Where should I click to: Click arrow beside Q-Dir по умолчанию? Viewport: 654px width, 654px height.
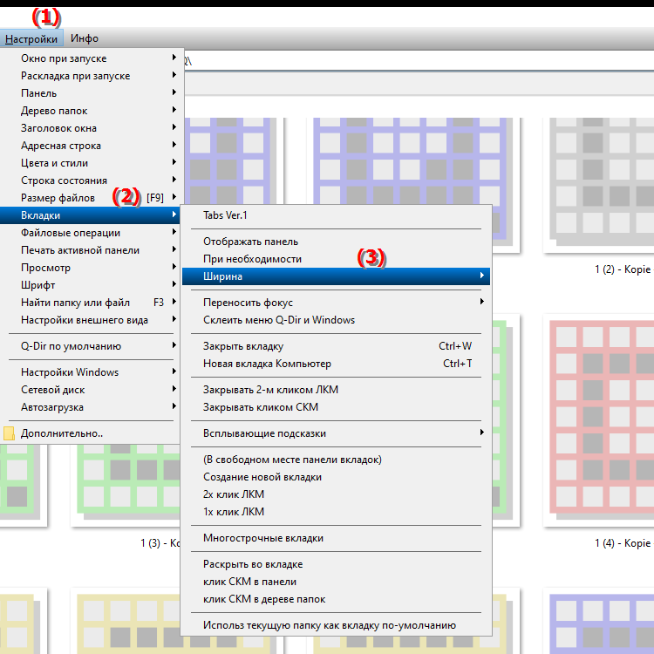click(174, 345)
